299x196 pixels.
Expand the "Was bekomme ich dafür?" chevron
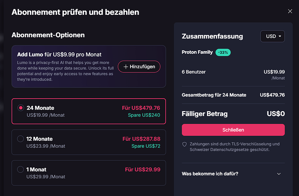(279, 174)
